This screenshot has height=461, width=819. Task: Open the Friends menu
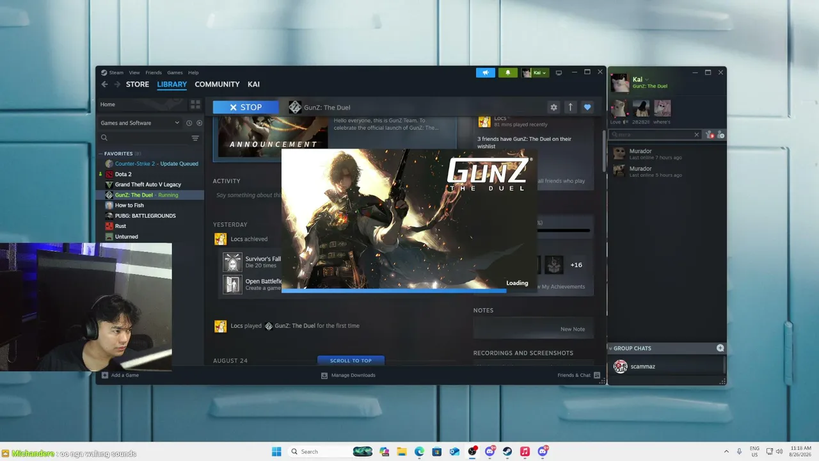(x=154, y=72)
